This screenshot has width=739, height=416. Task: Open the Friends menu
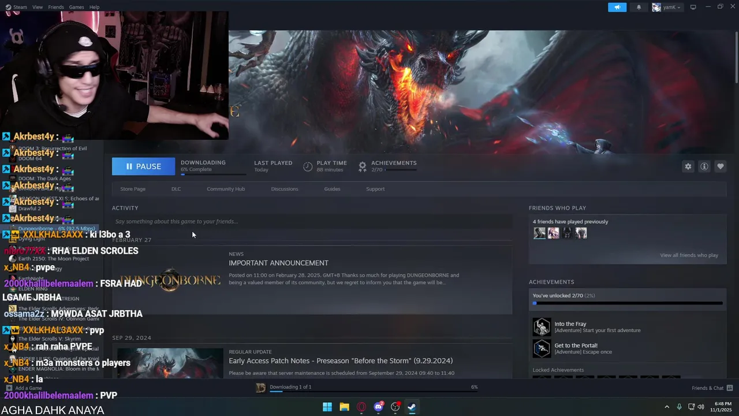(x=56, y=7)
